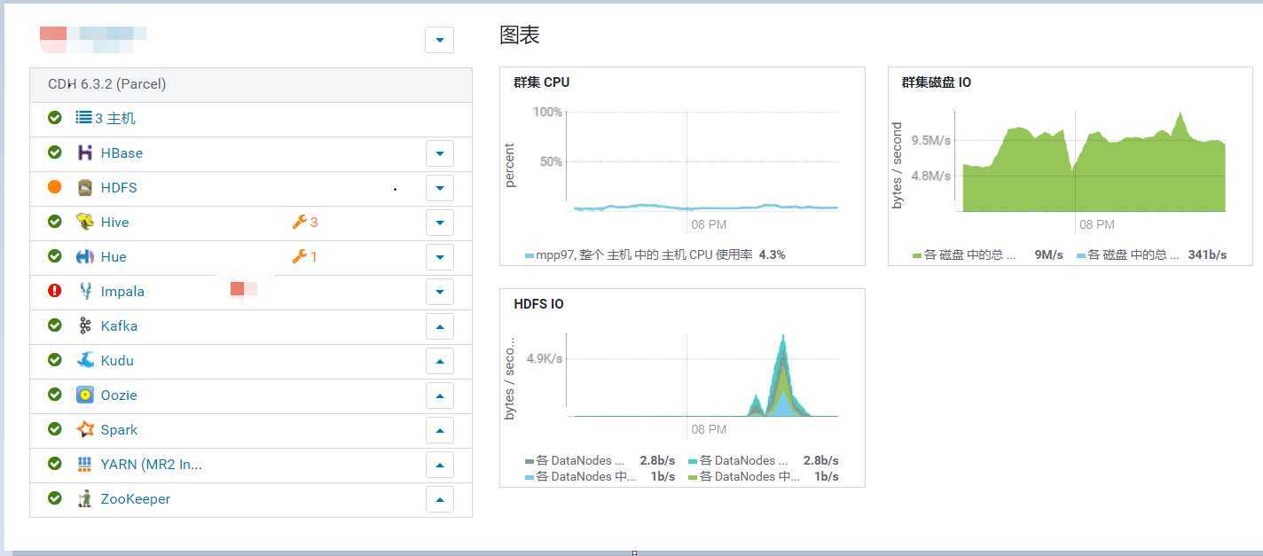Click green disk IO 9M/s legend swatch

pos(917,255)
